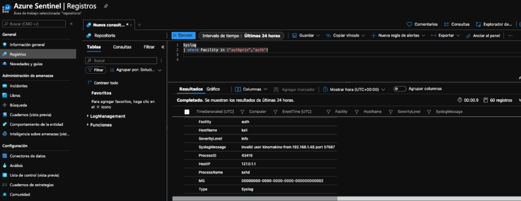Click the Repositorio workspace scope
This screenshot has width=521, height=201.
coord(101,36)
